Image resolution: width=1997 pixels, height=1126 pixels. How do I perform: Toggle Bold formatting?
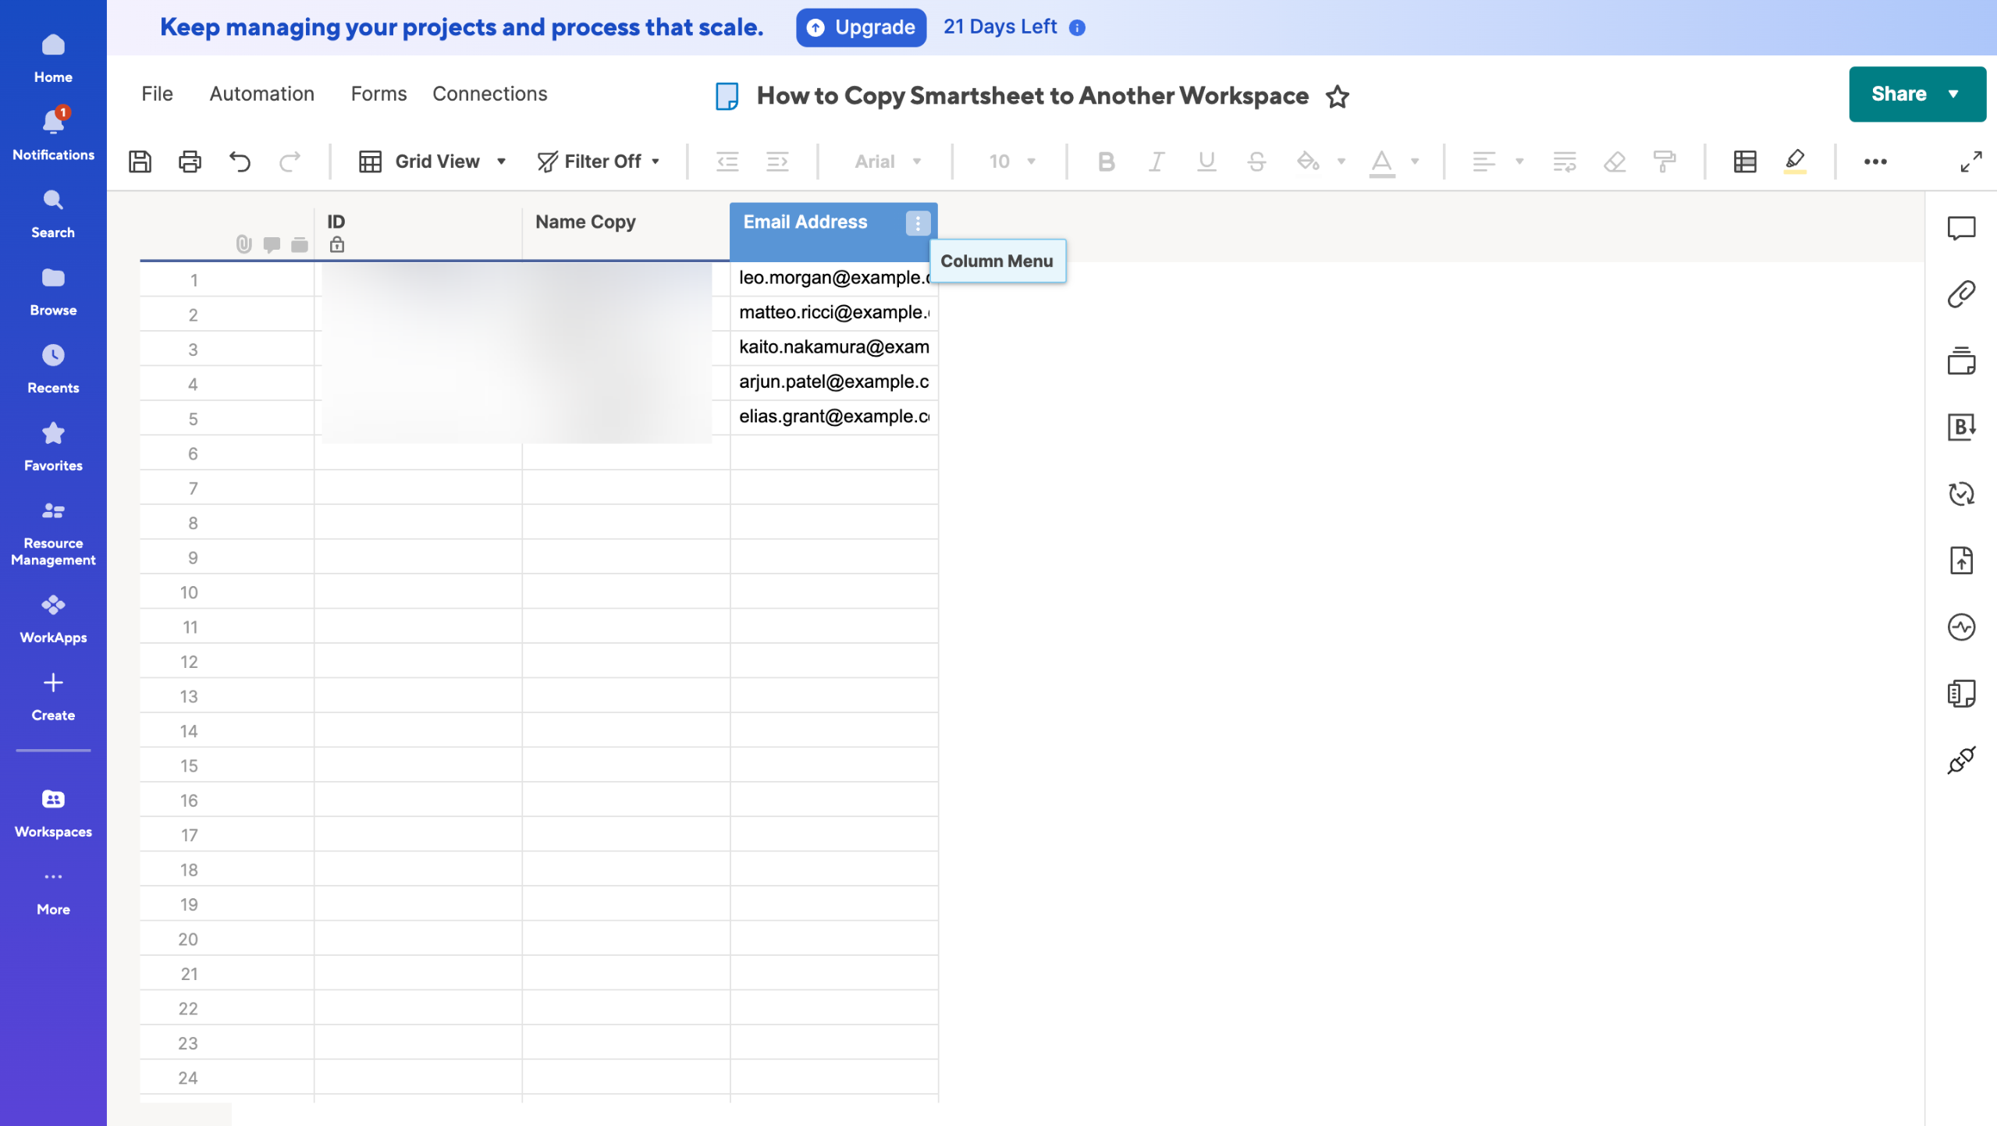[x=1105, y=162]
